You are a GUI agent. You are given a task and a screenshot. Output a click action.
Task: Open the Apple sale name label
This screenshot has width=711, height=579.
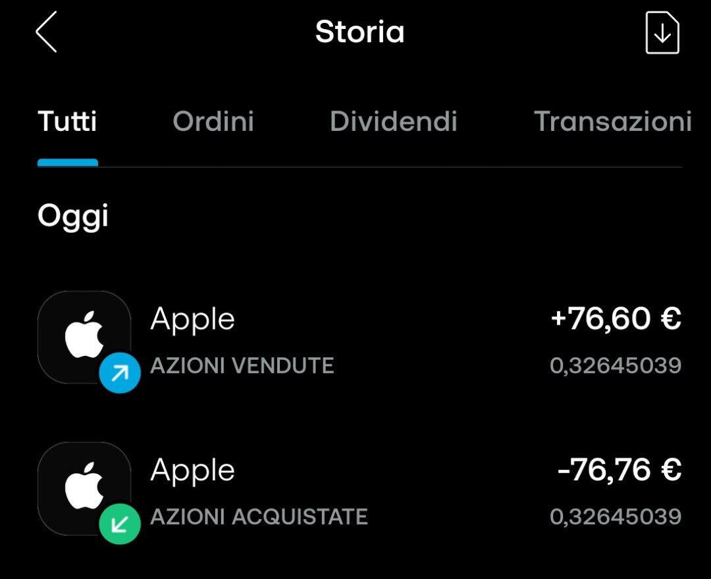pos(192,320)
